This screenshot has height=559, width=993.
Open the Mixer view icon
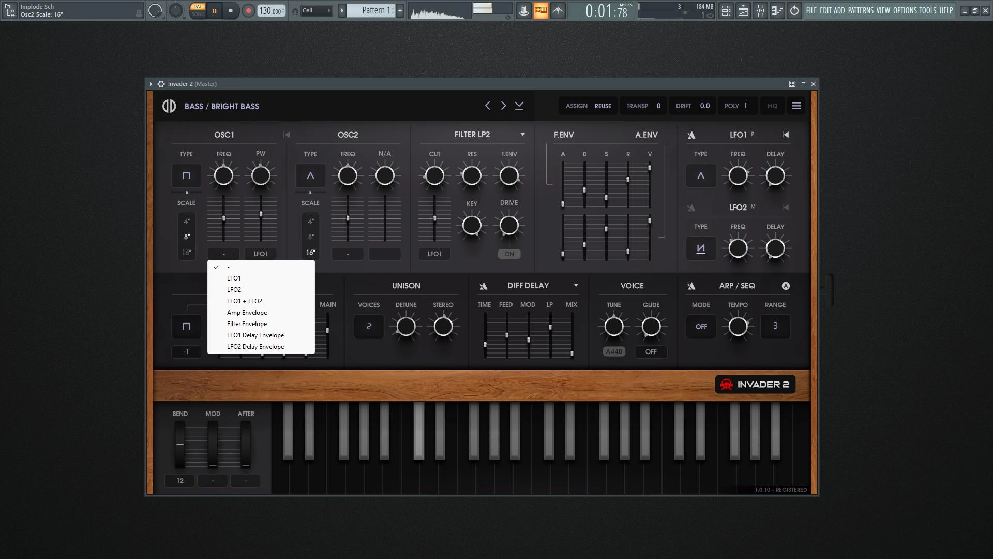point(760,10)
